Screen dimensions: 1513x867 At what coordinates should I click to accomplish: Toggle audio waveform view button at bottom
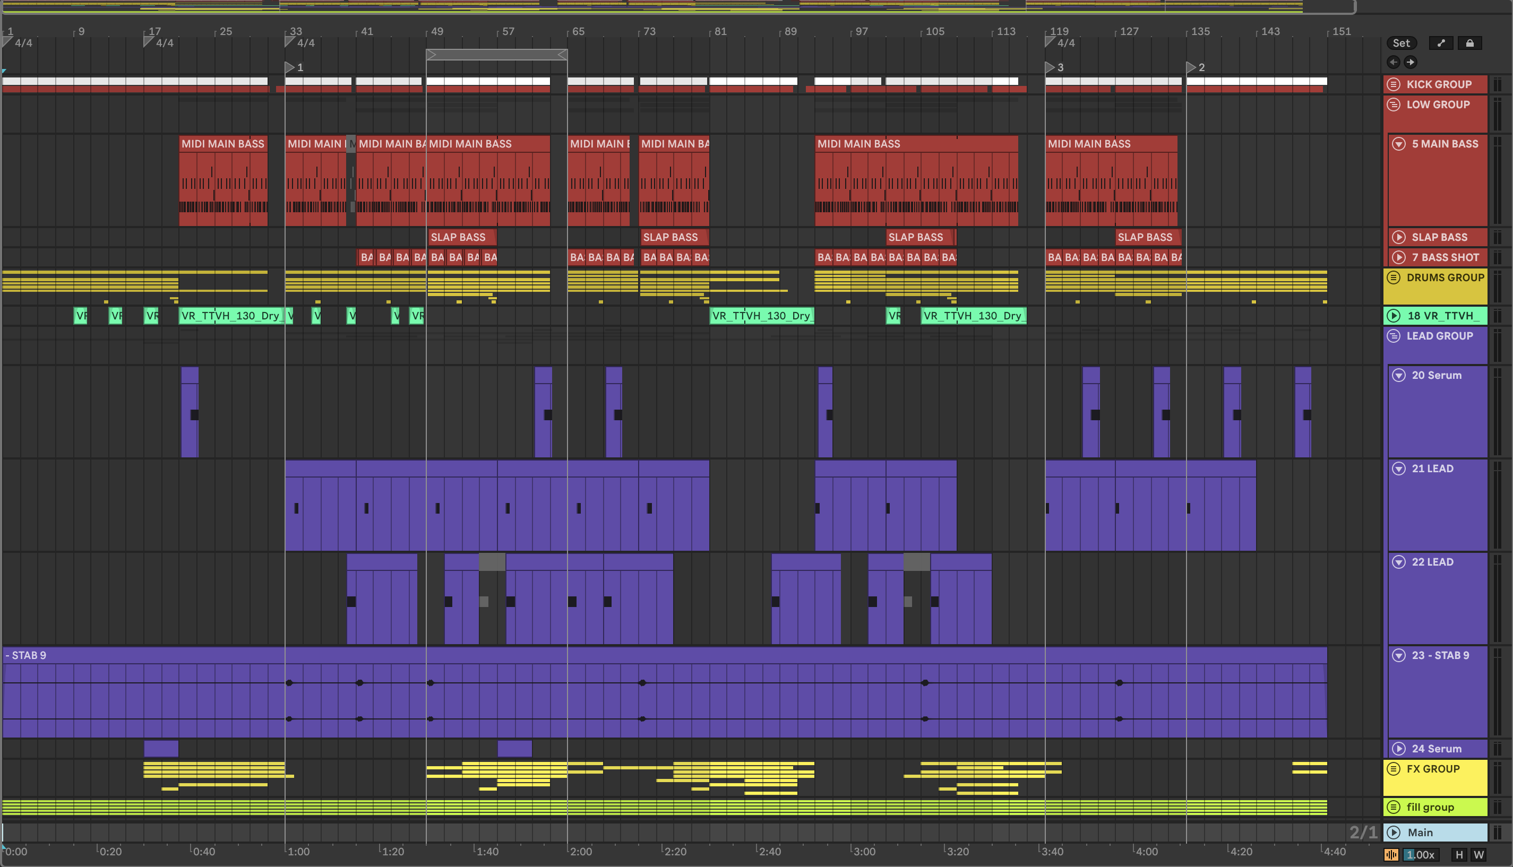click(x=1391, y=854)
